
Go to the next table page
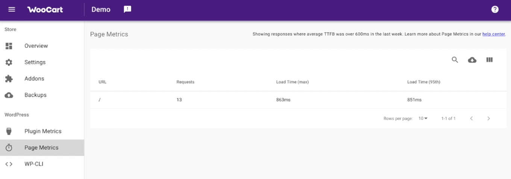tap(489, 119)
